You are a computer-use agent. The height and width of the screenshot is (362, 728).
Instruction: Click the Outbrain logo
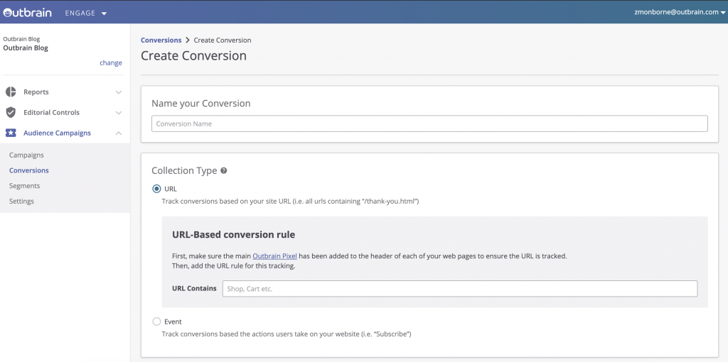(29, 12)
